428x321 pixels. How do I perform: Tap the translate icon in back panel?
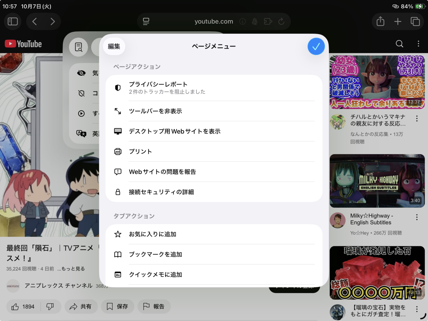pyautogui.click(x=81, y=134)
